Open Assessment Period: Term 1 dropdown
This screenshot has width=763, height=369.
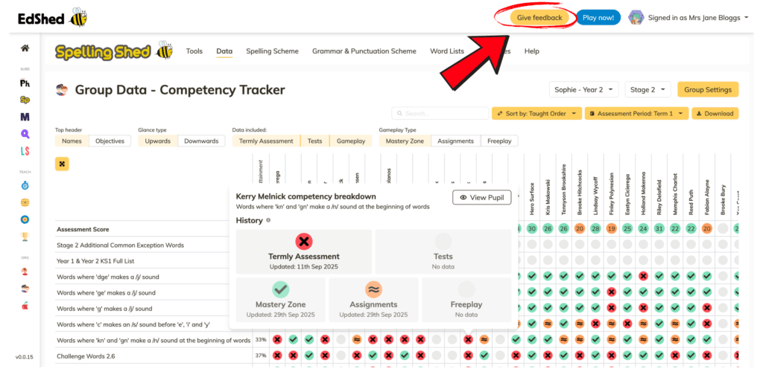tap(636, 114)
